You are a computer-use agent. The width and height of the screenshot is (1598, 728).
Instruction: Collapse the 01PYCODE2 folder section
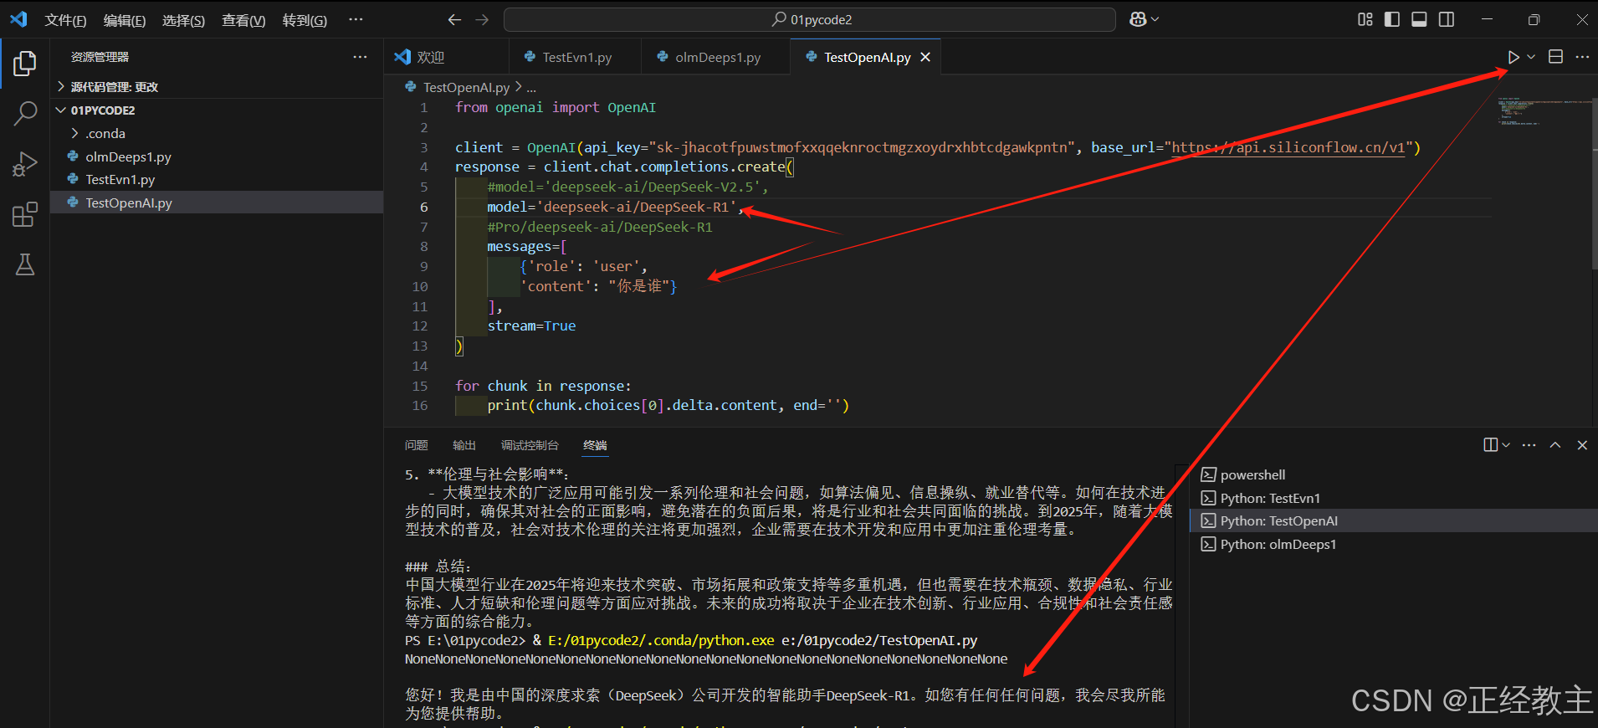pyautogui.click(x=217, y=110)
